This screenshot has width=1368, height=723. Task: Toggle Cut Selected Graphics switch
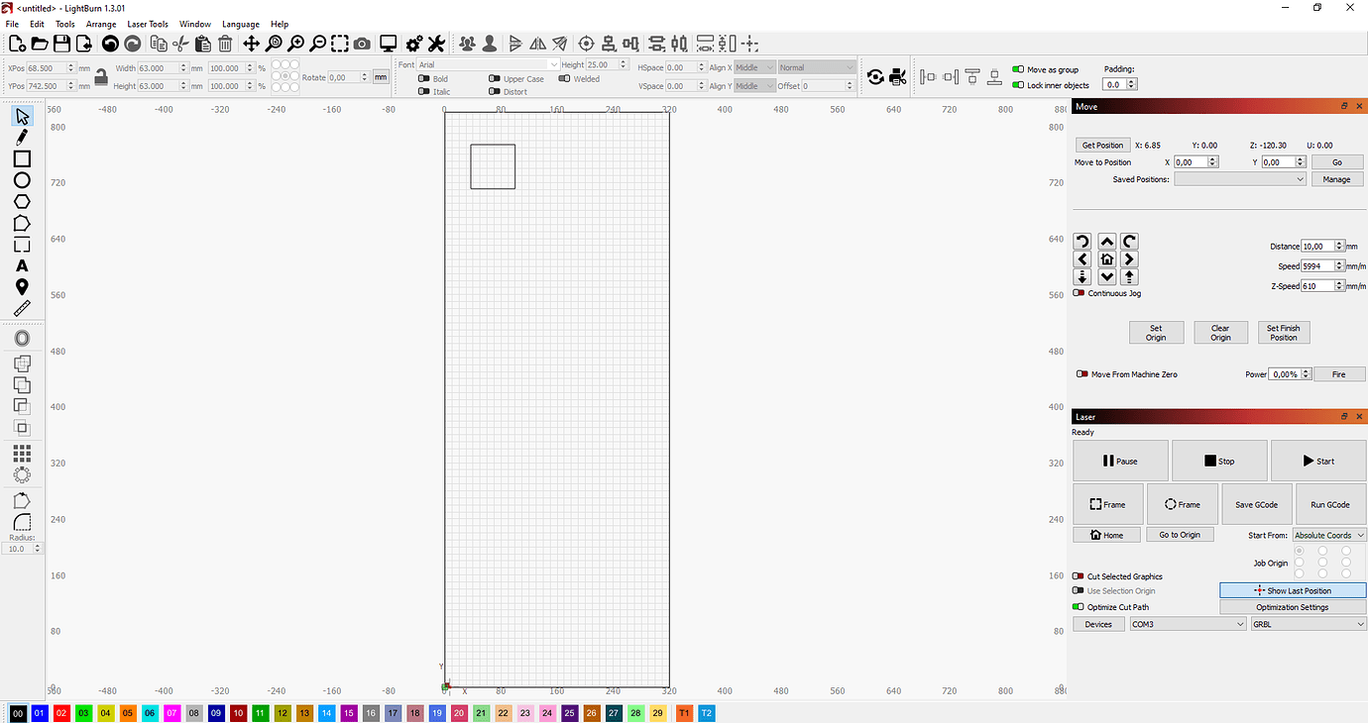pyautogui.click(x=1079, y=576)
